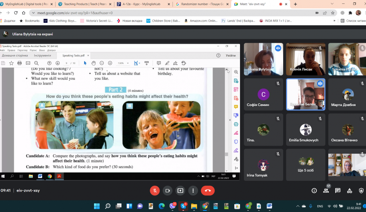Expand the system tray hidden icons
Viewport: 366px width, 212px height.
click(x=298, y=206)
